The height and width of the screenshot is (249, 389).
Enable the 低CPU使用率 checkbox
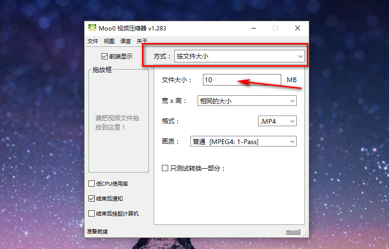click(x=91, y=183)
